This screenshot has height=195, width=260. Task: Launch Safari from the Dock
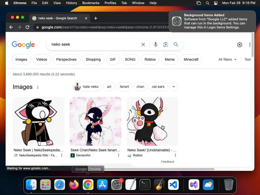point(60,185)
